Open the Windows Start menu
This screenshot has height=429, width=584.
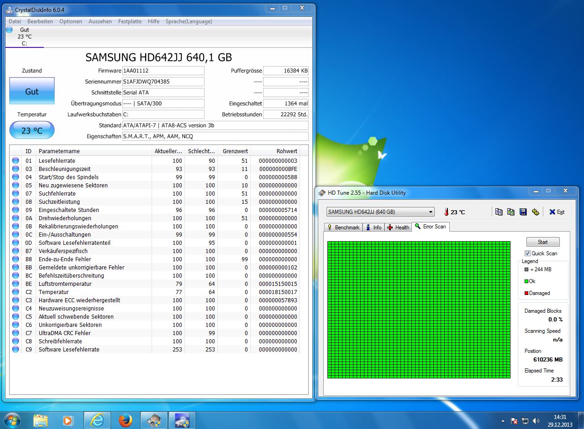[x=12, y=420]
